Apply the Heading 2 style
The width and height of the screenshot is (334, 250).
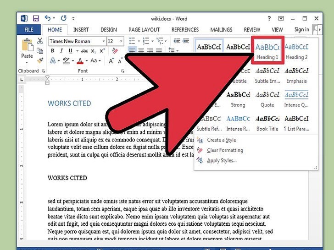pos(296,51)
